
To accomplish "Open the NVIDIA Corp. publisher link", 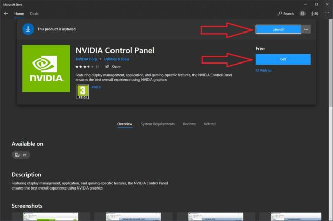I will 87,59.
